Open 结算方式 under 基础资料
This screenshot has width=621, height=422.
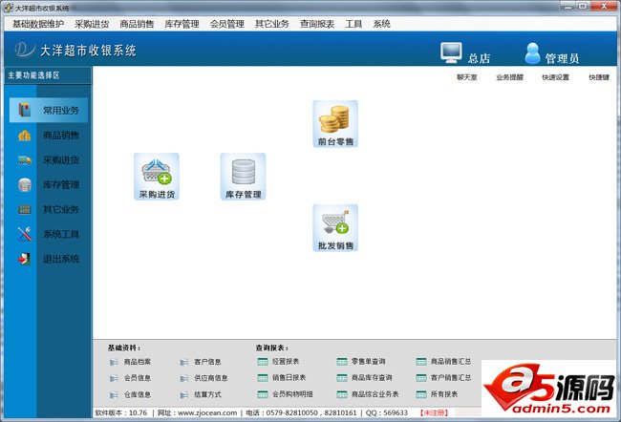(201, 394)
